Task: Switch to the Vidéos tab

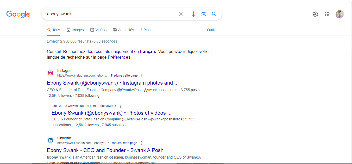Action: [98, 30]
